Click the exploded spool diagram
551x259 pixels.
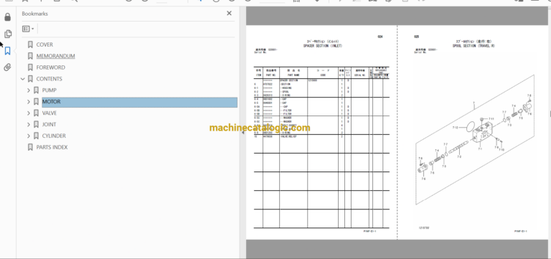[475, 139]
